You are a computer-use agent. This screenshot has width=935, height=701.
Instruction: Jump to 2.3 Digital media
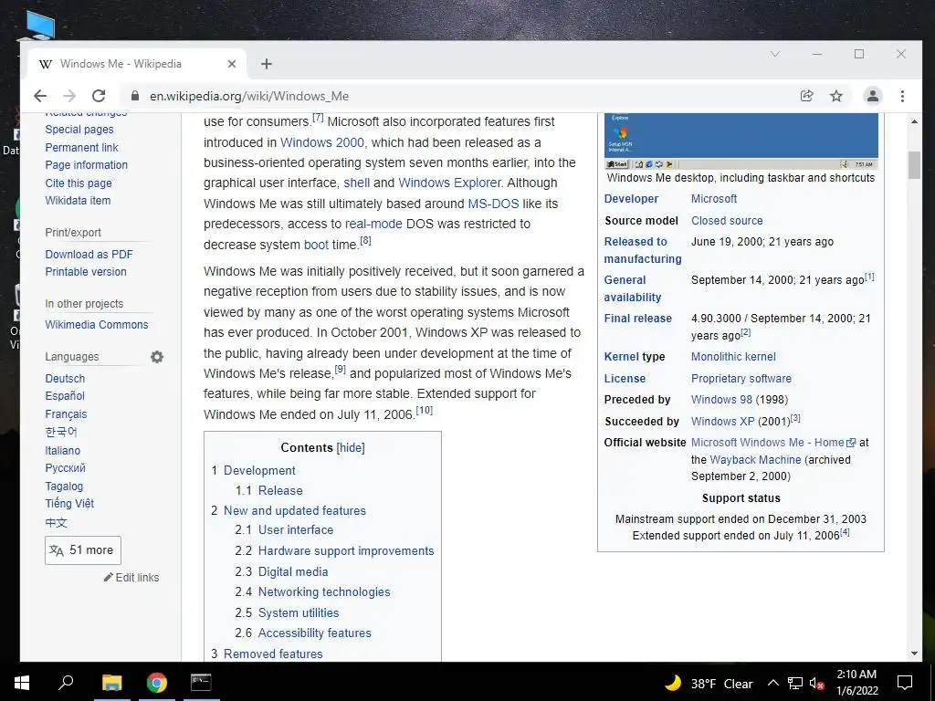(293, 572)
